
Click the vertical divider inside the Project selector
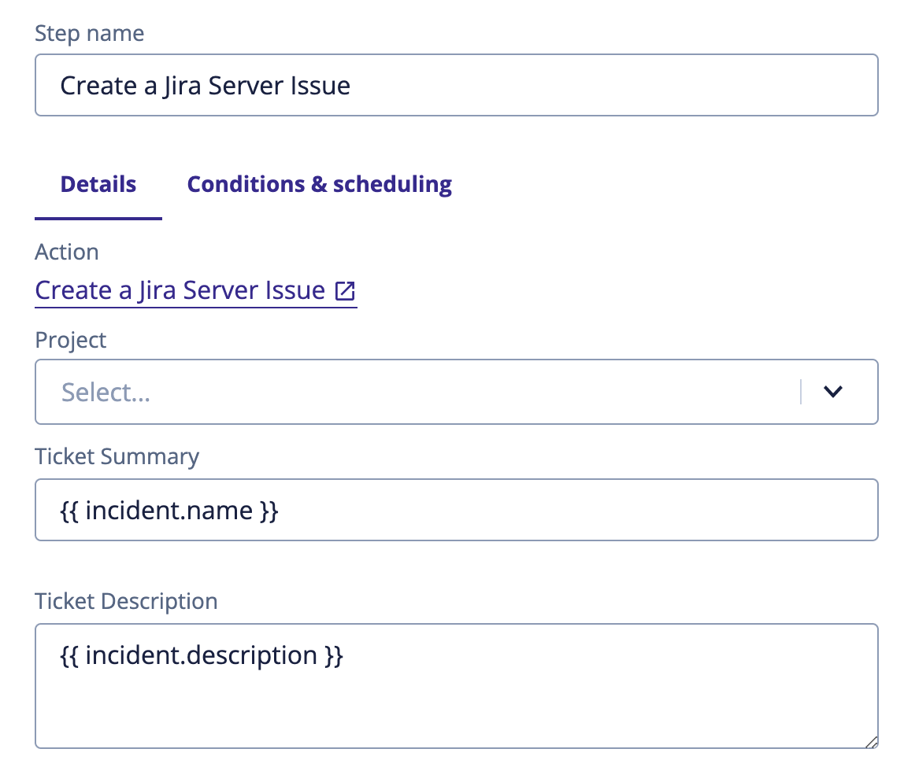(x=802, y=391)
